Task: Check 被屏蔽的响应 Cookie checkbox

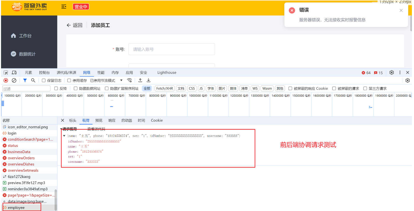Action: [x=290, y=88]
